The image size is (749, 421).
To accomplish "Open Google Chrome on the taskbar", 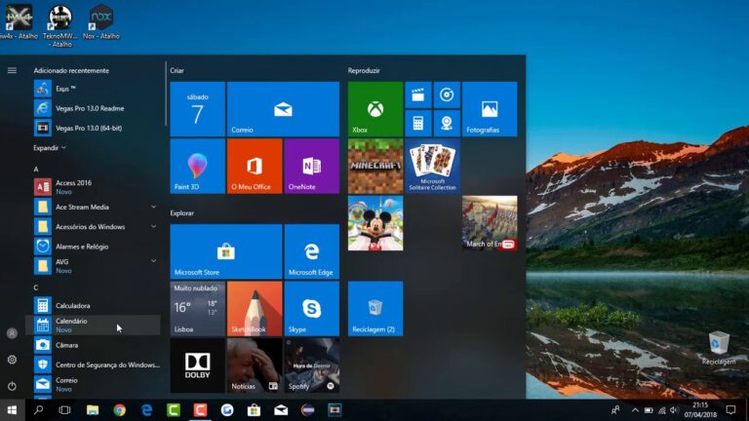I will pos(119,410).
